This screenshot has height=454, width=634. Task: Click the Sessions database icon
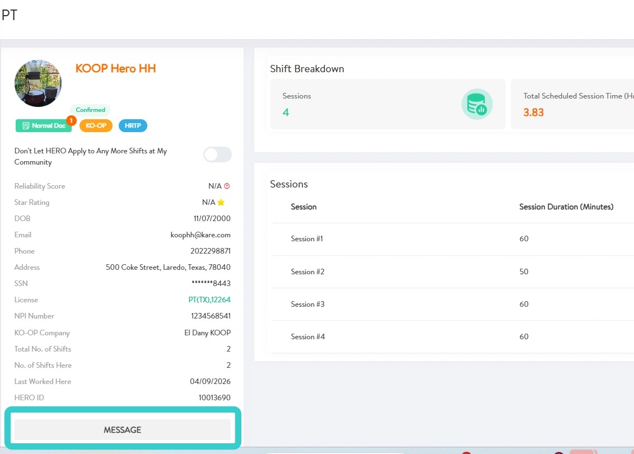477,104
